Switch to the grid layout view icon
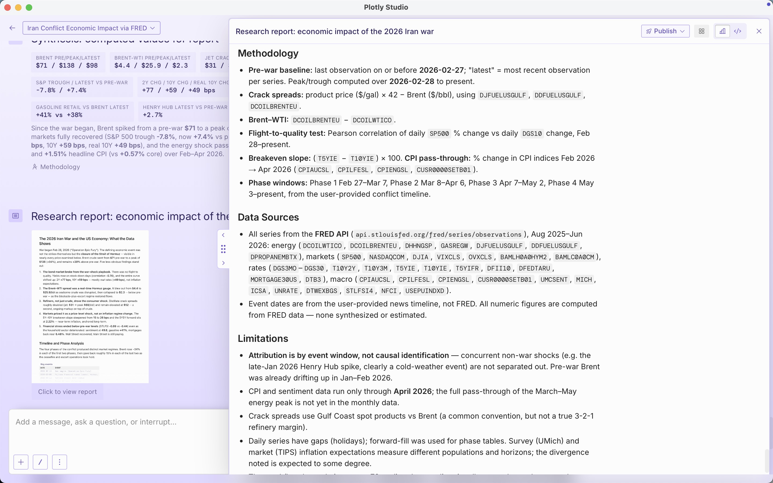The width and height of the screenshot is (773, 483). [701, 31]
